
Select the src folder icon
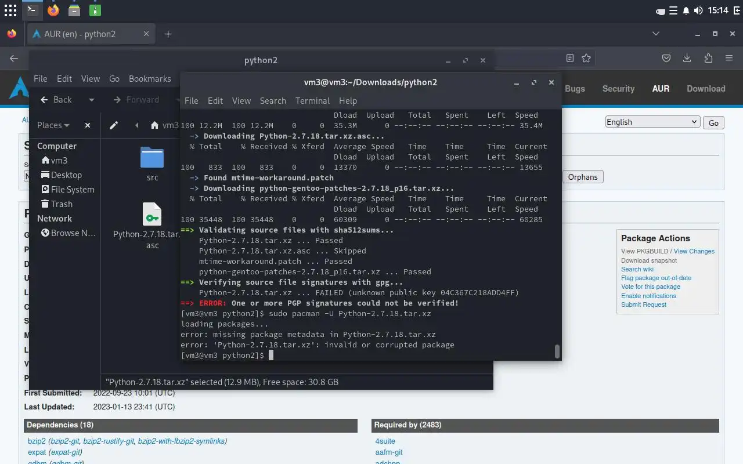click(152, 157)
